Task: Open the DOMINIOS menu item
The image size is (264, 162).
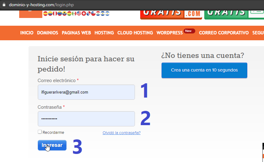Action: (47, 33)
